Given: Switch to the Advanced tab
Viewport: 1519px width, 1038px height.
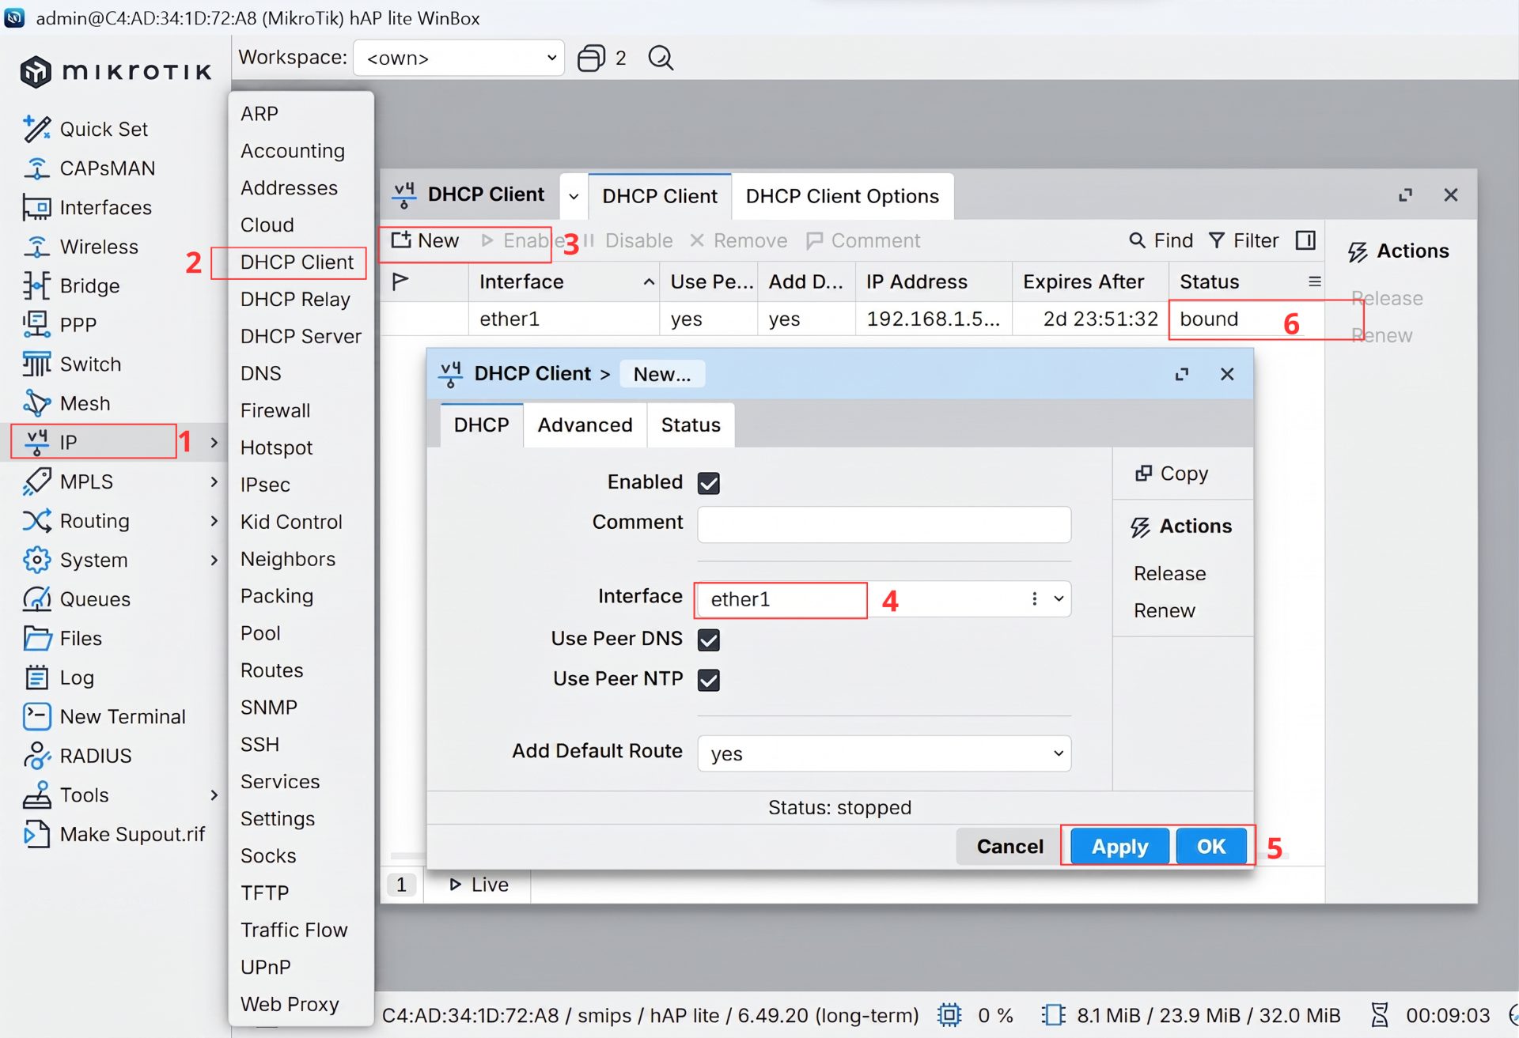Looking at the screenshot, I should click(x=585, y=425).
